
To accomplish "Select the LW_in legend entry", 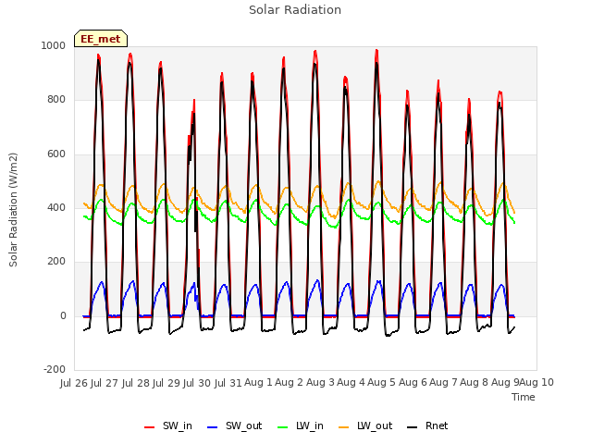I will (301, 425).
